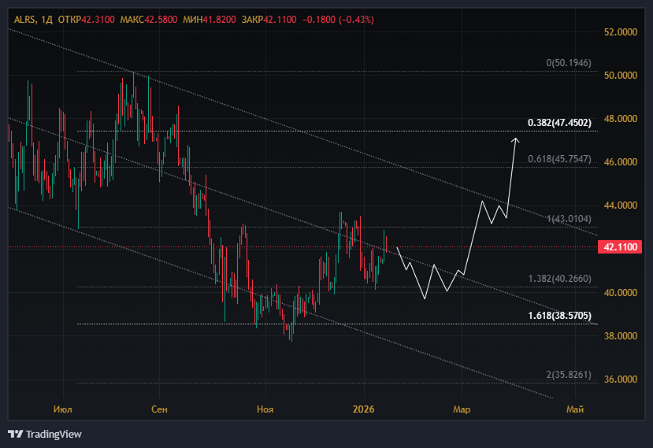Viewport: 653px width, 448px height.
Task: Click the 50.0000 price axis label
Action: point(621,76)
